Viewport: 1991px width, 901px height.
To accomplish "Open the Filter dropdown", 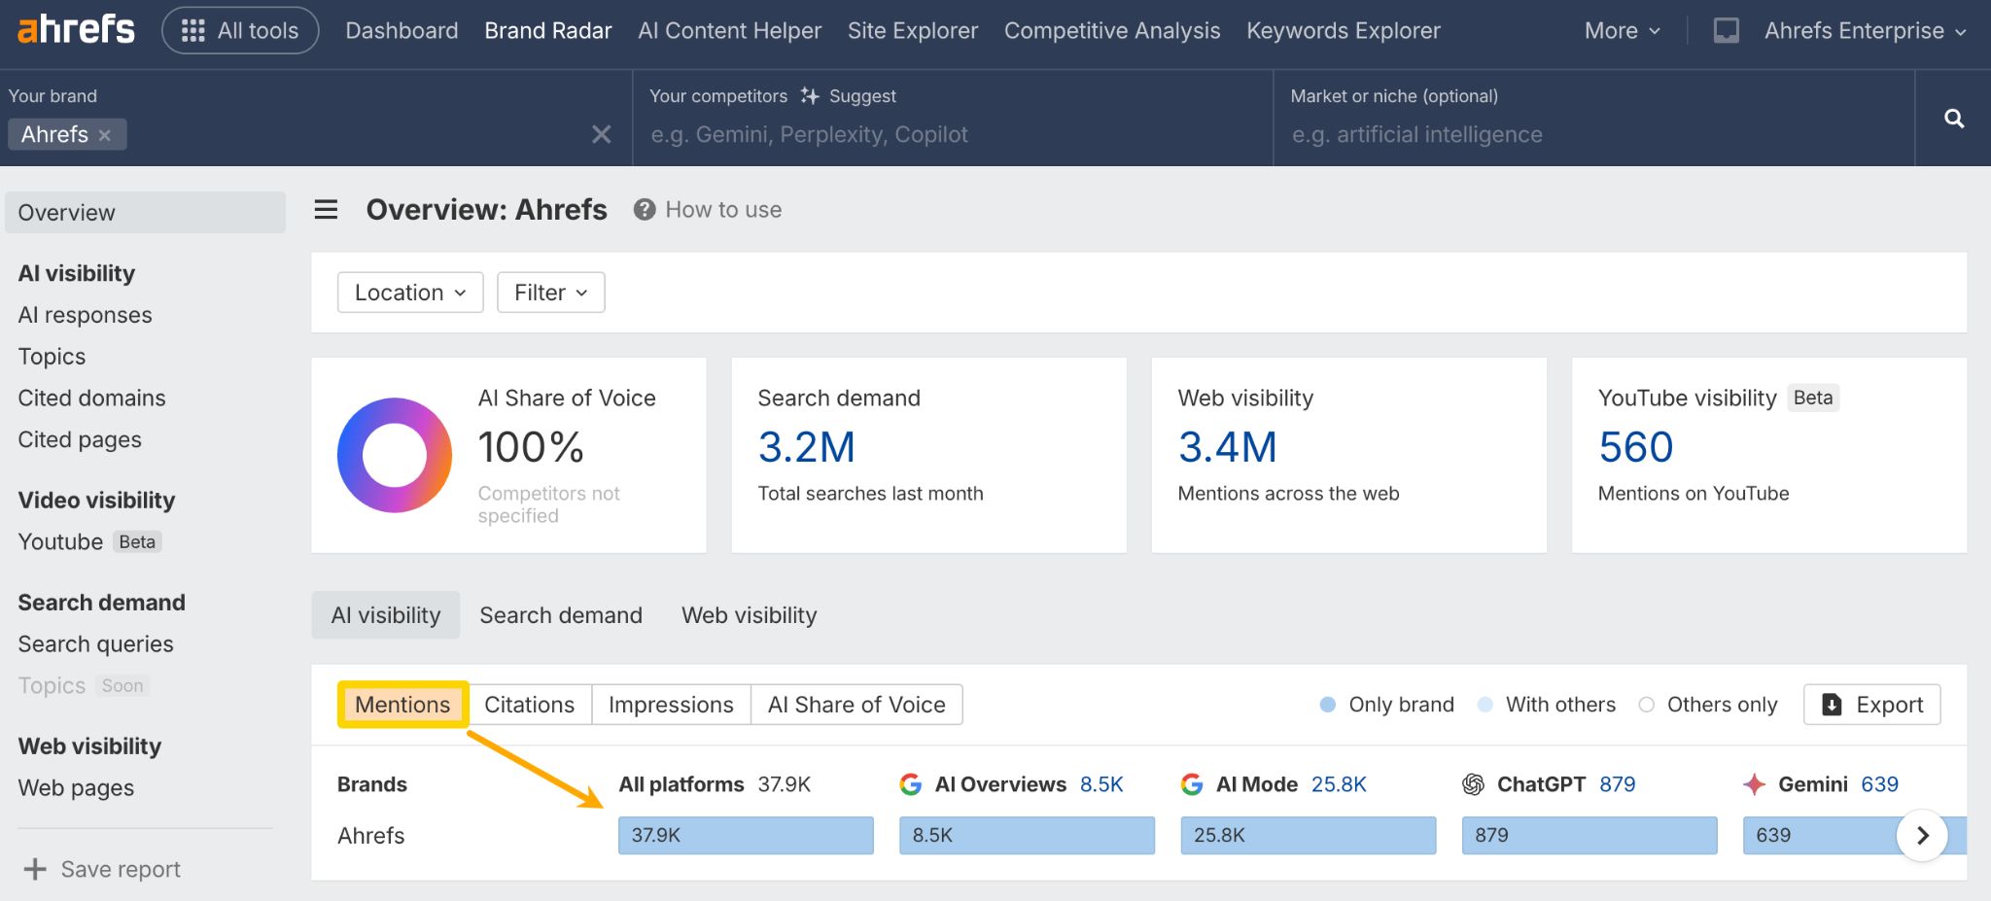I will tap(550, 293).
